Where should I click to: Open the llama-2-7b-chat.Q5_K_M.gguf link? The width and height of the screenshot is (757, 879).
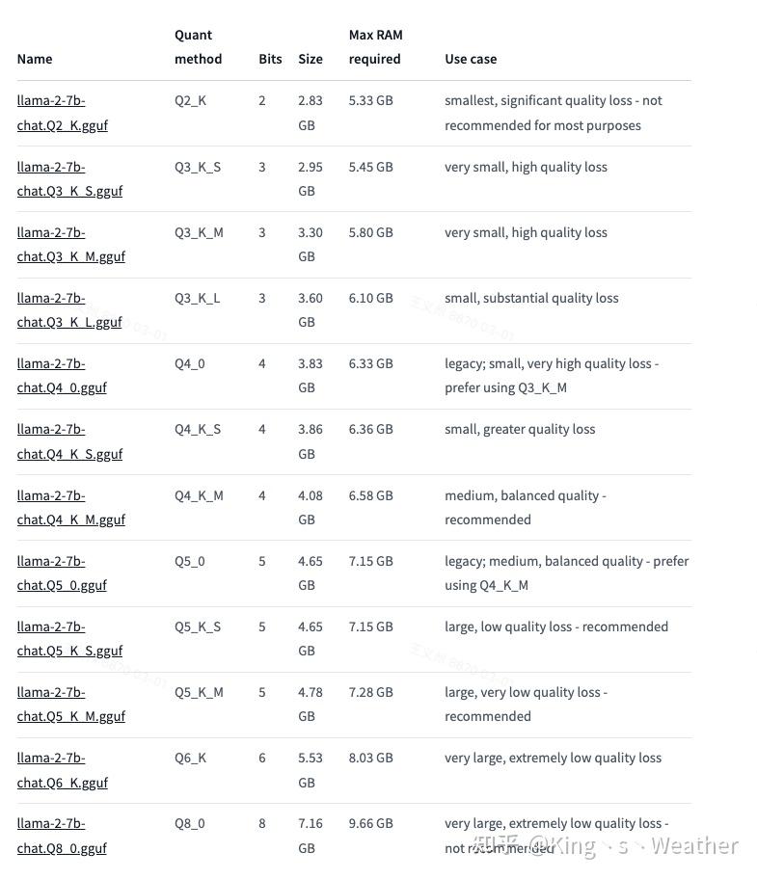(70, 704)
